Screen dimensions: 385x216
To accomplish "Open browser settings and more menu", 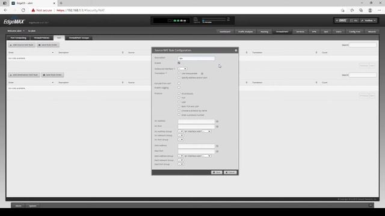I will point(380,10).
